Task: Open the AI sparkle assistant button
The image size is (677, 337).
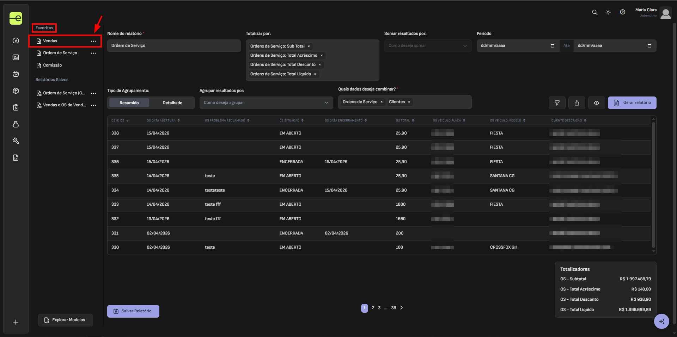Action: tap(661, 321)
